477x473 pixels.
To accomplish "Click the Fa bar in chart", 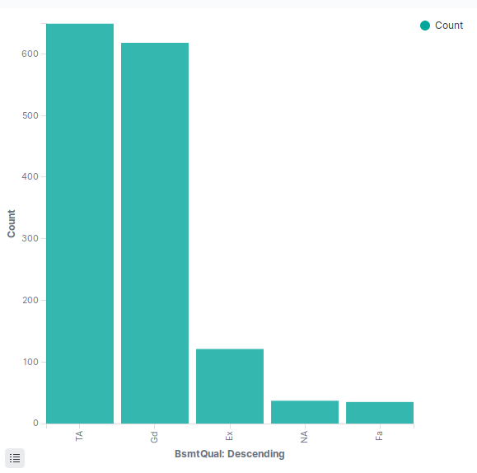I will click(380, 412).
